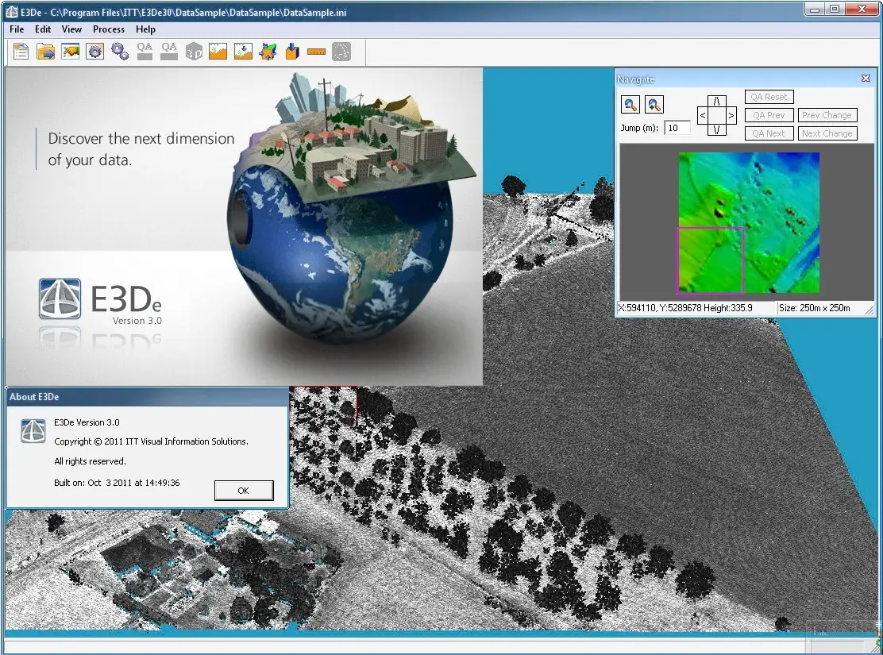883x655 pixels.
Task: Open the Help menu
Action: (145, 29)
